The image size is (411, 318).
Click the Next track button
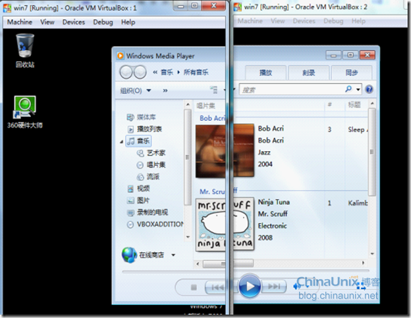click(x=274, y=286)
